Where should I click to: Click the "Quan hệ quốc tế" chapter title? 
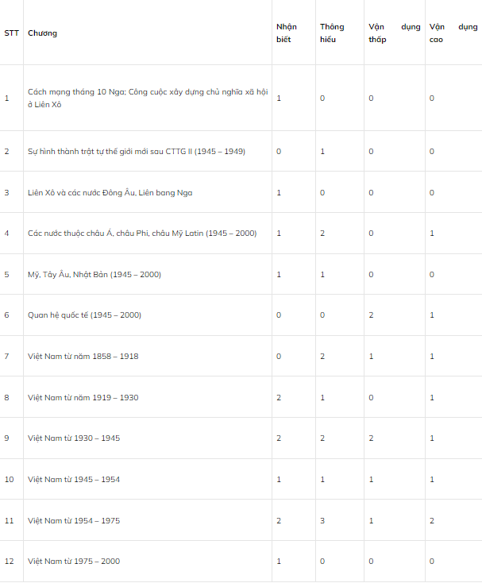pyautogui.click(x=84, y=315)
